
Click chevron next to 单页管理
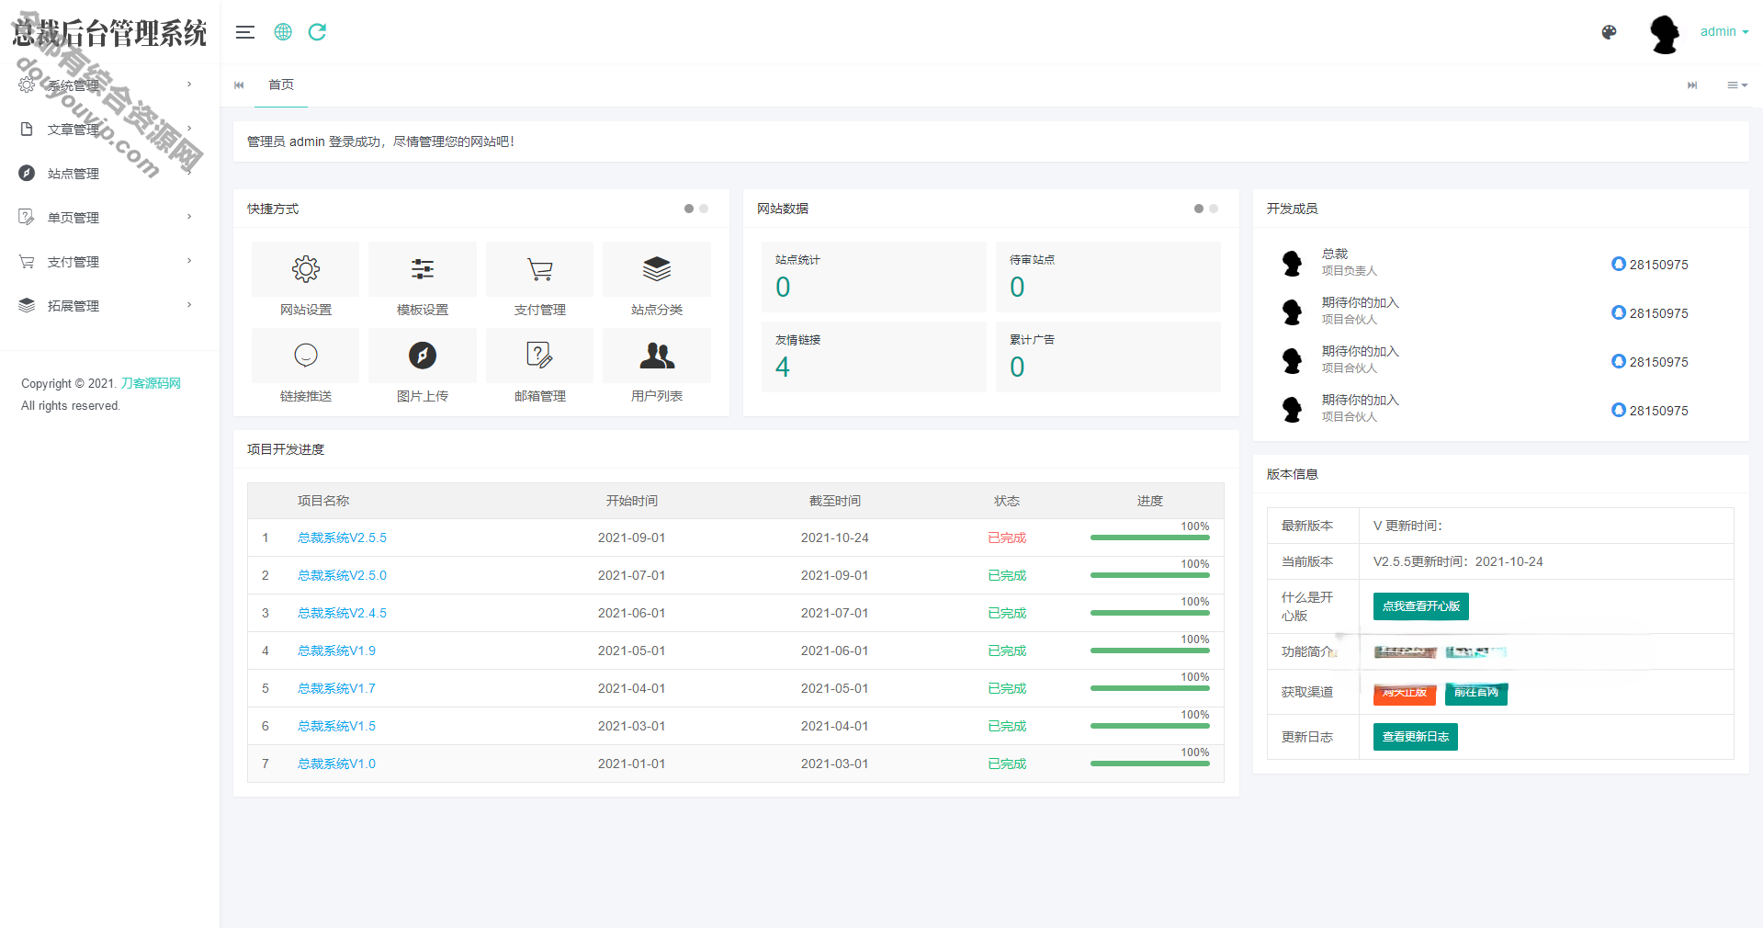189,217
